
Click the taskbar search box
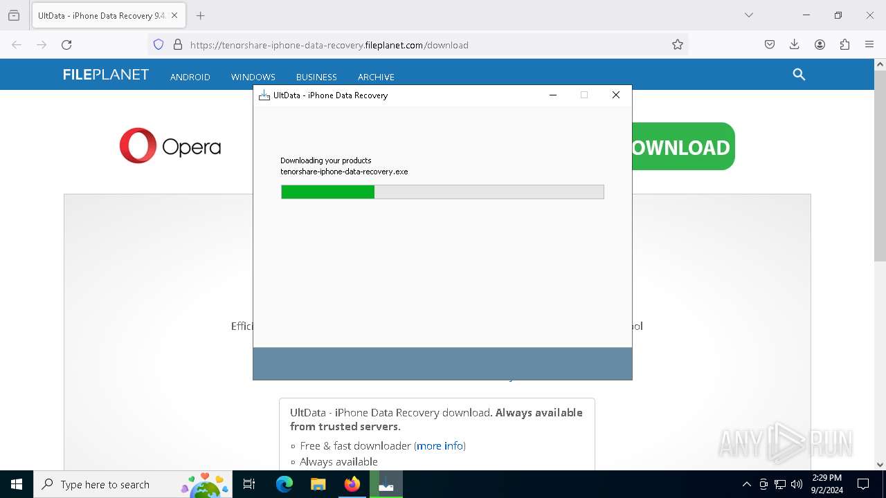[x=133, y=484]
